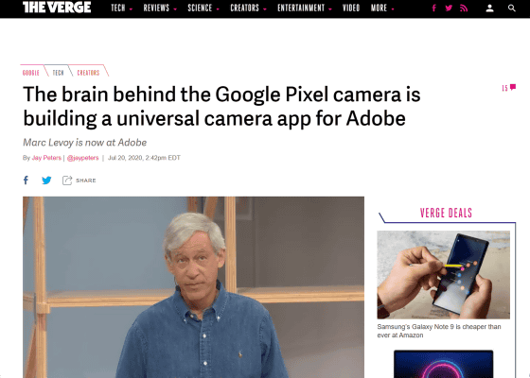Open author Jay Peters link
This screenshot has width=530, height=378.
(46, 158)
